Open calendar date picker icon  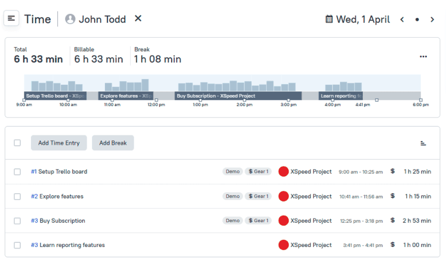point(329,19)
